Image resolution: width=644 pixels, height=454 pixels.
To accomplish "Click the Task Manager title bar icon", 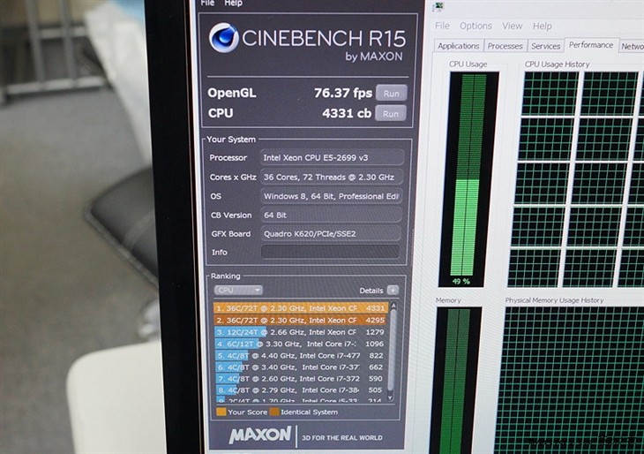I will [x=439, y=7].
